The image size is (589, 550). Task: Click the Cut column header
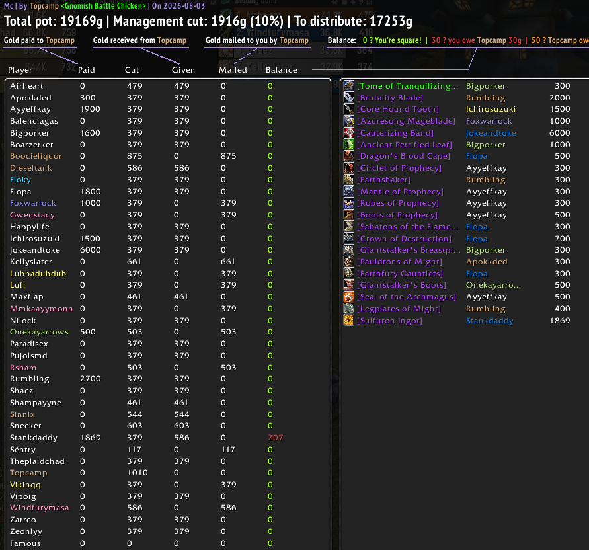132,70
